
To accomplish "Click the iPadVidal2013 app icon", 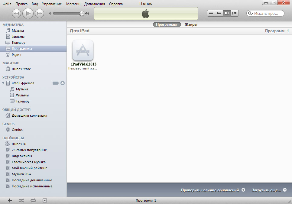I will pyautogui.click(x=83, y=50).
